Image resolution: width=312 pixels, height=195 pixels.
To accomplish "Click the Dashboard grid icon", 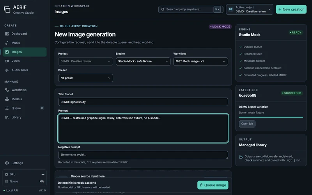I will click(7, 34).
